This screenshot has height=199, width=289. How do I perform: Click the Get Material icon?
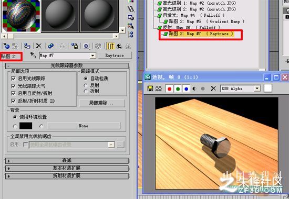pyautogui.click(x=6, y=46)
